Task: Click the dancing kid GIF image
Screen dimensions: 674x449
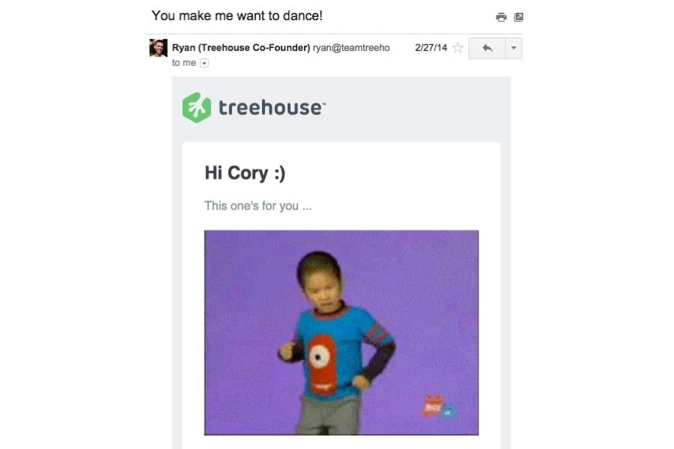Action: [x=341, y=332]
